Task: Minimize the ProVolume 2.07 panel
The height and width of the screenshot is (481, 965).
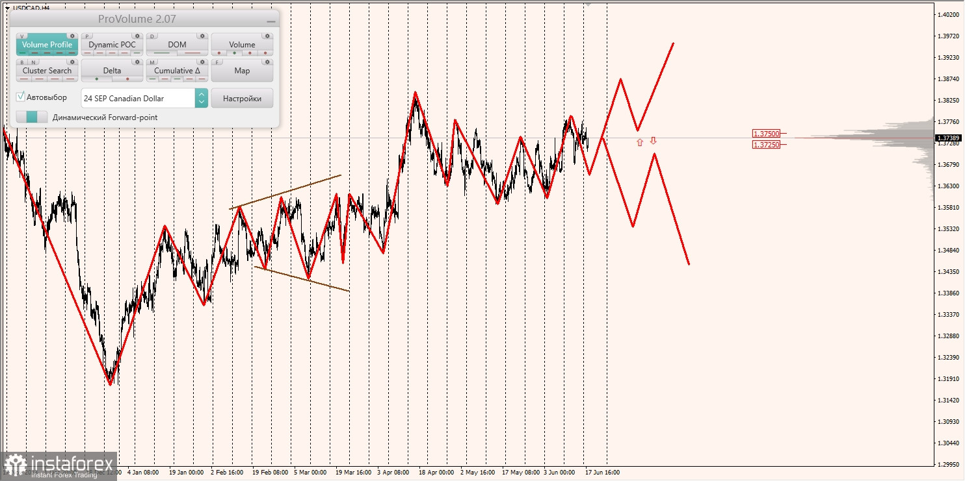Action: [271, 21]
